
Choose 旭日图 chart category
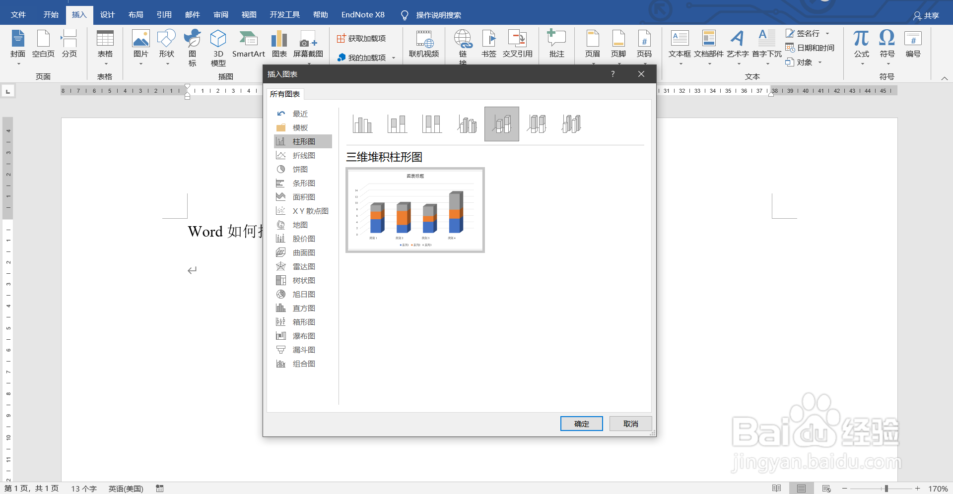(x=303, y=294)
